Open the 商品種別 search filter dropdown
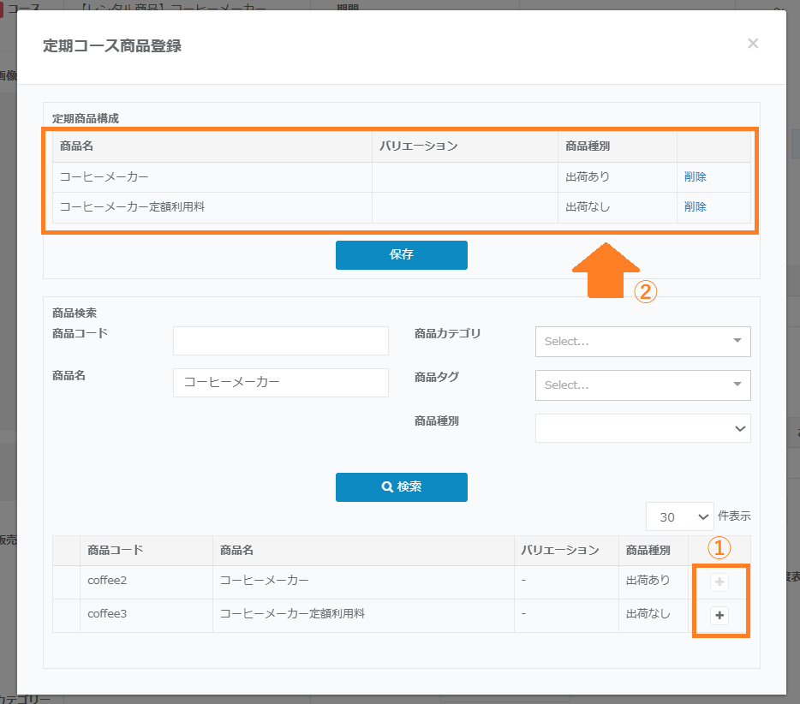Image resolution: width=800 pixels, height=704 pixels. 642,428
